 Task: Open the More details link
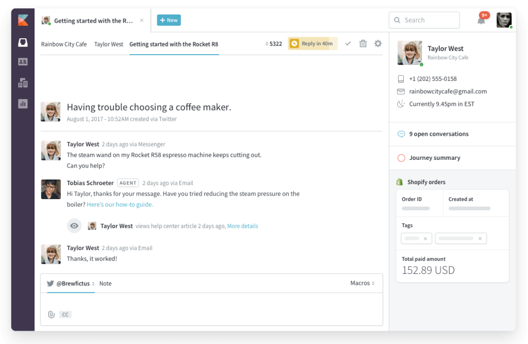[242, 226]
